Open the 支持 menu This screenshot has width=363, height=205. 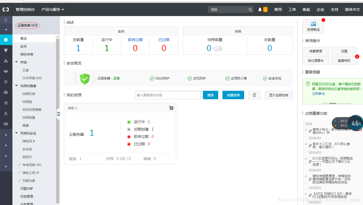[x=334, y=9]
